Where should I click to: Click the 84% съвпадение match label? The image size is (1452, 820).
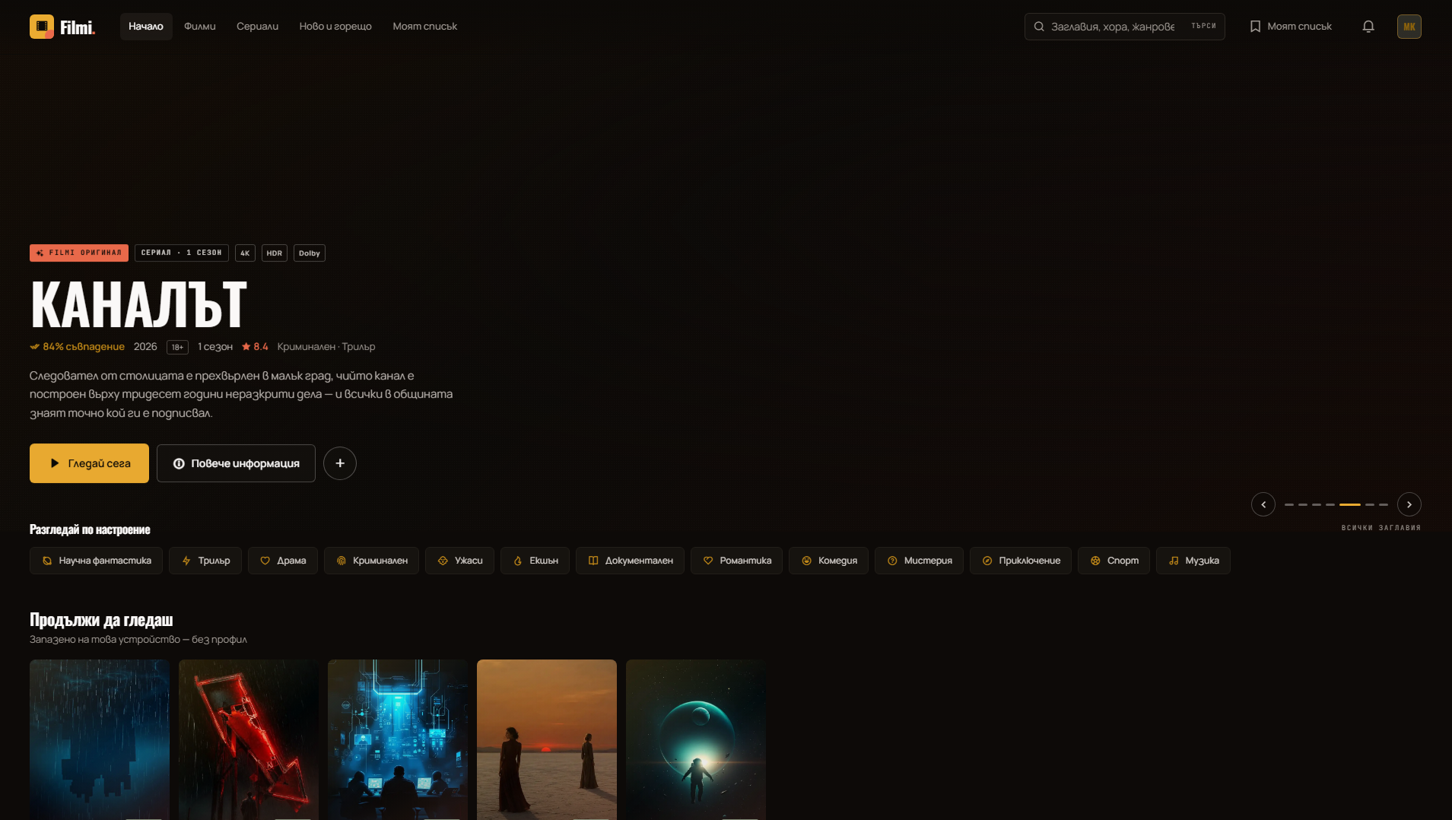click(x=77, y=347)
